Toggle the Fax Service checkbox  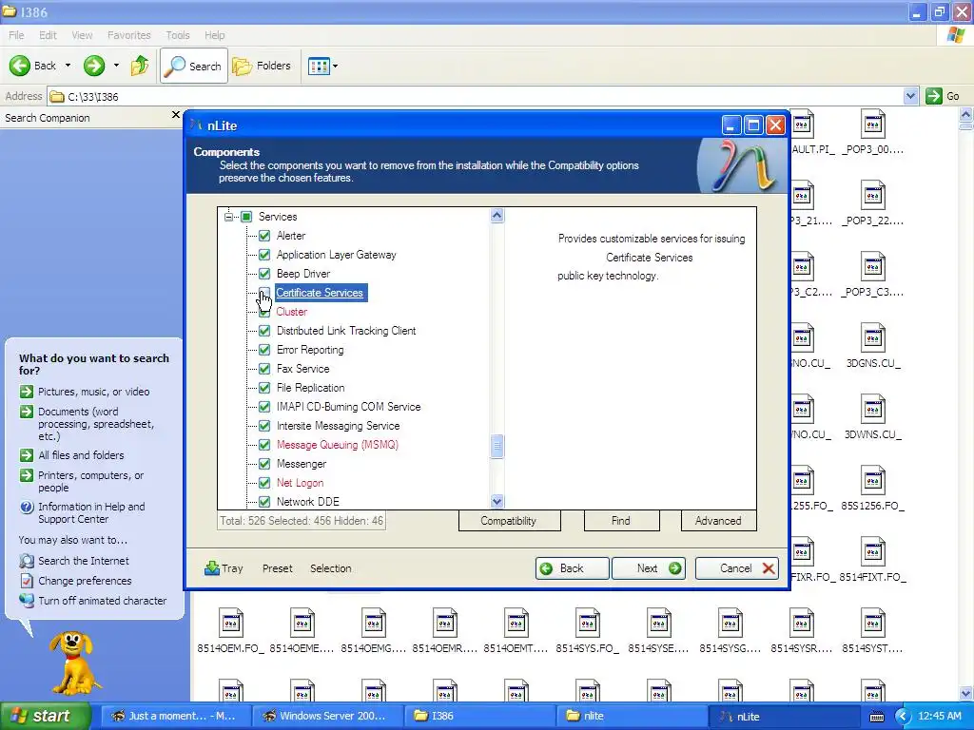pos(264,369)
